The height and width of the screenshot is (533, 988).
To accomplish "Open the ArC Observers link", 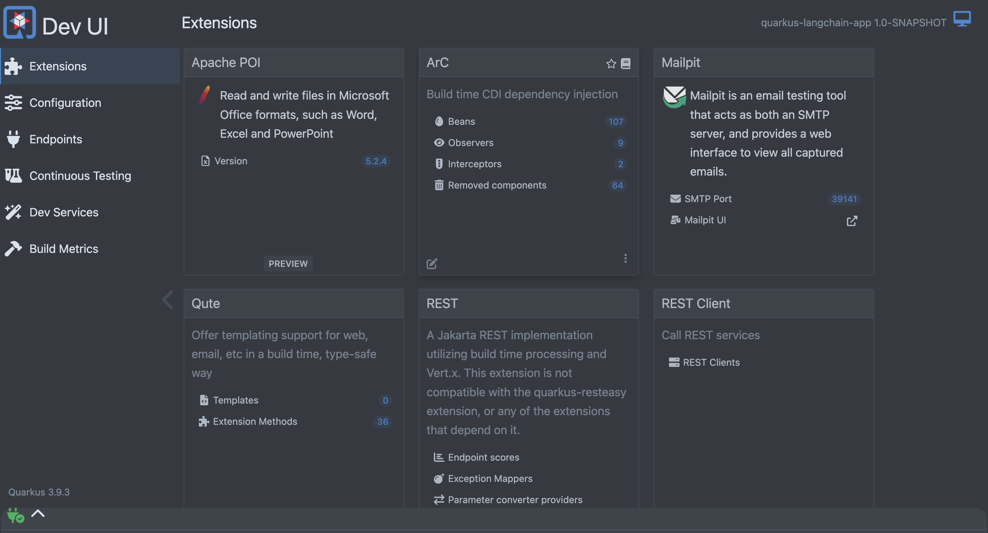I will 471,143.
